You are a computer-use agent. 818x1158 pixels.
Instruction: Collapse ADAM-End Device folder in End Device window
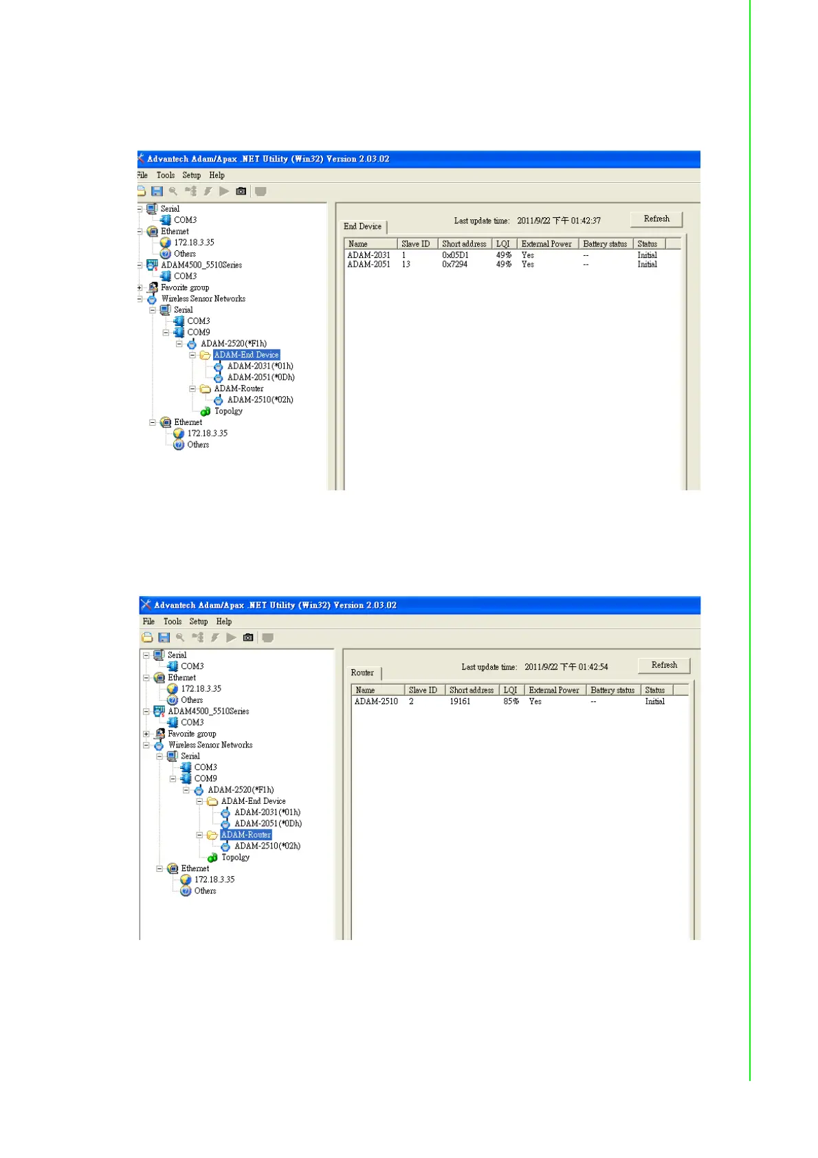(192, 355)
